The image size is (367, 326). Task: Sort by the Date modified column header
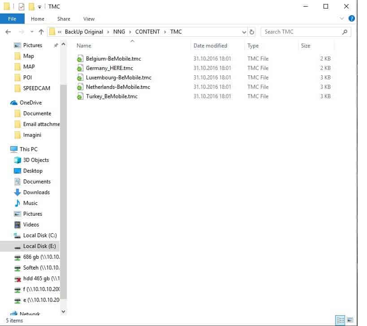[210, 46]
